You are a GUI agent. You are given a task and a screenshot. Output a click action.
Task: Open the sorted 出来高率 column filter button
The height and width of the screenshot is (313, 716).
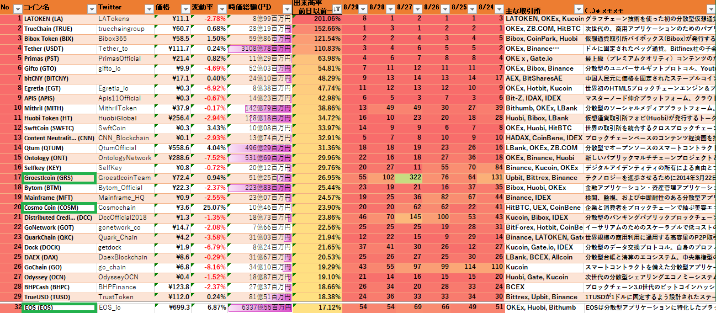pyautogui.click(x=337, y=9)
